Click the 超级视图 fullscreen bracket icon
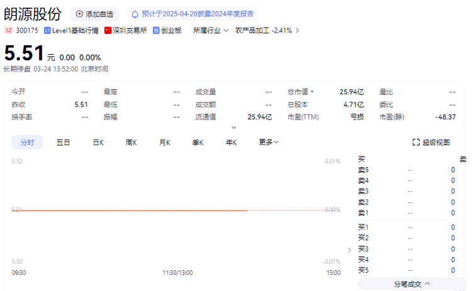472x291 pixels. 416,142
